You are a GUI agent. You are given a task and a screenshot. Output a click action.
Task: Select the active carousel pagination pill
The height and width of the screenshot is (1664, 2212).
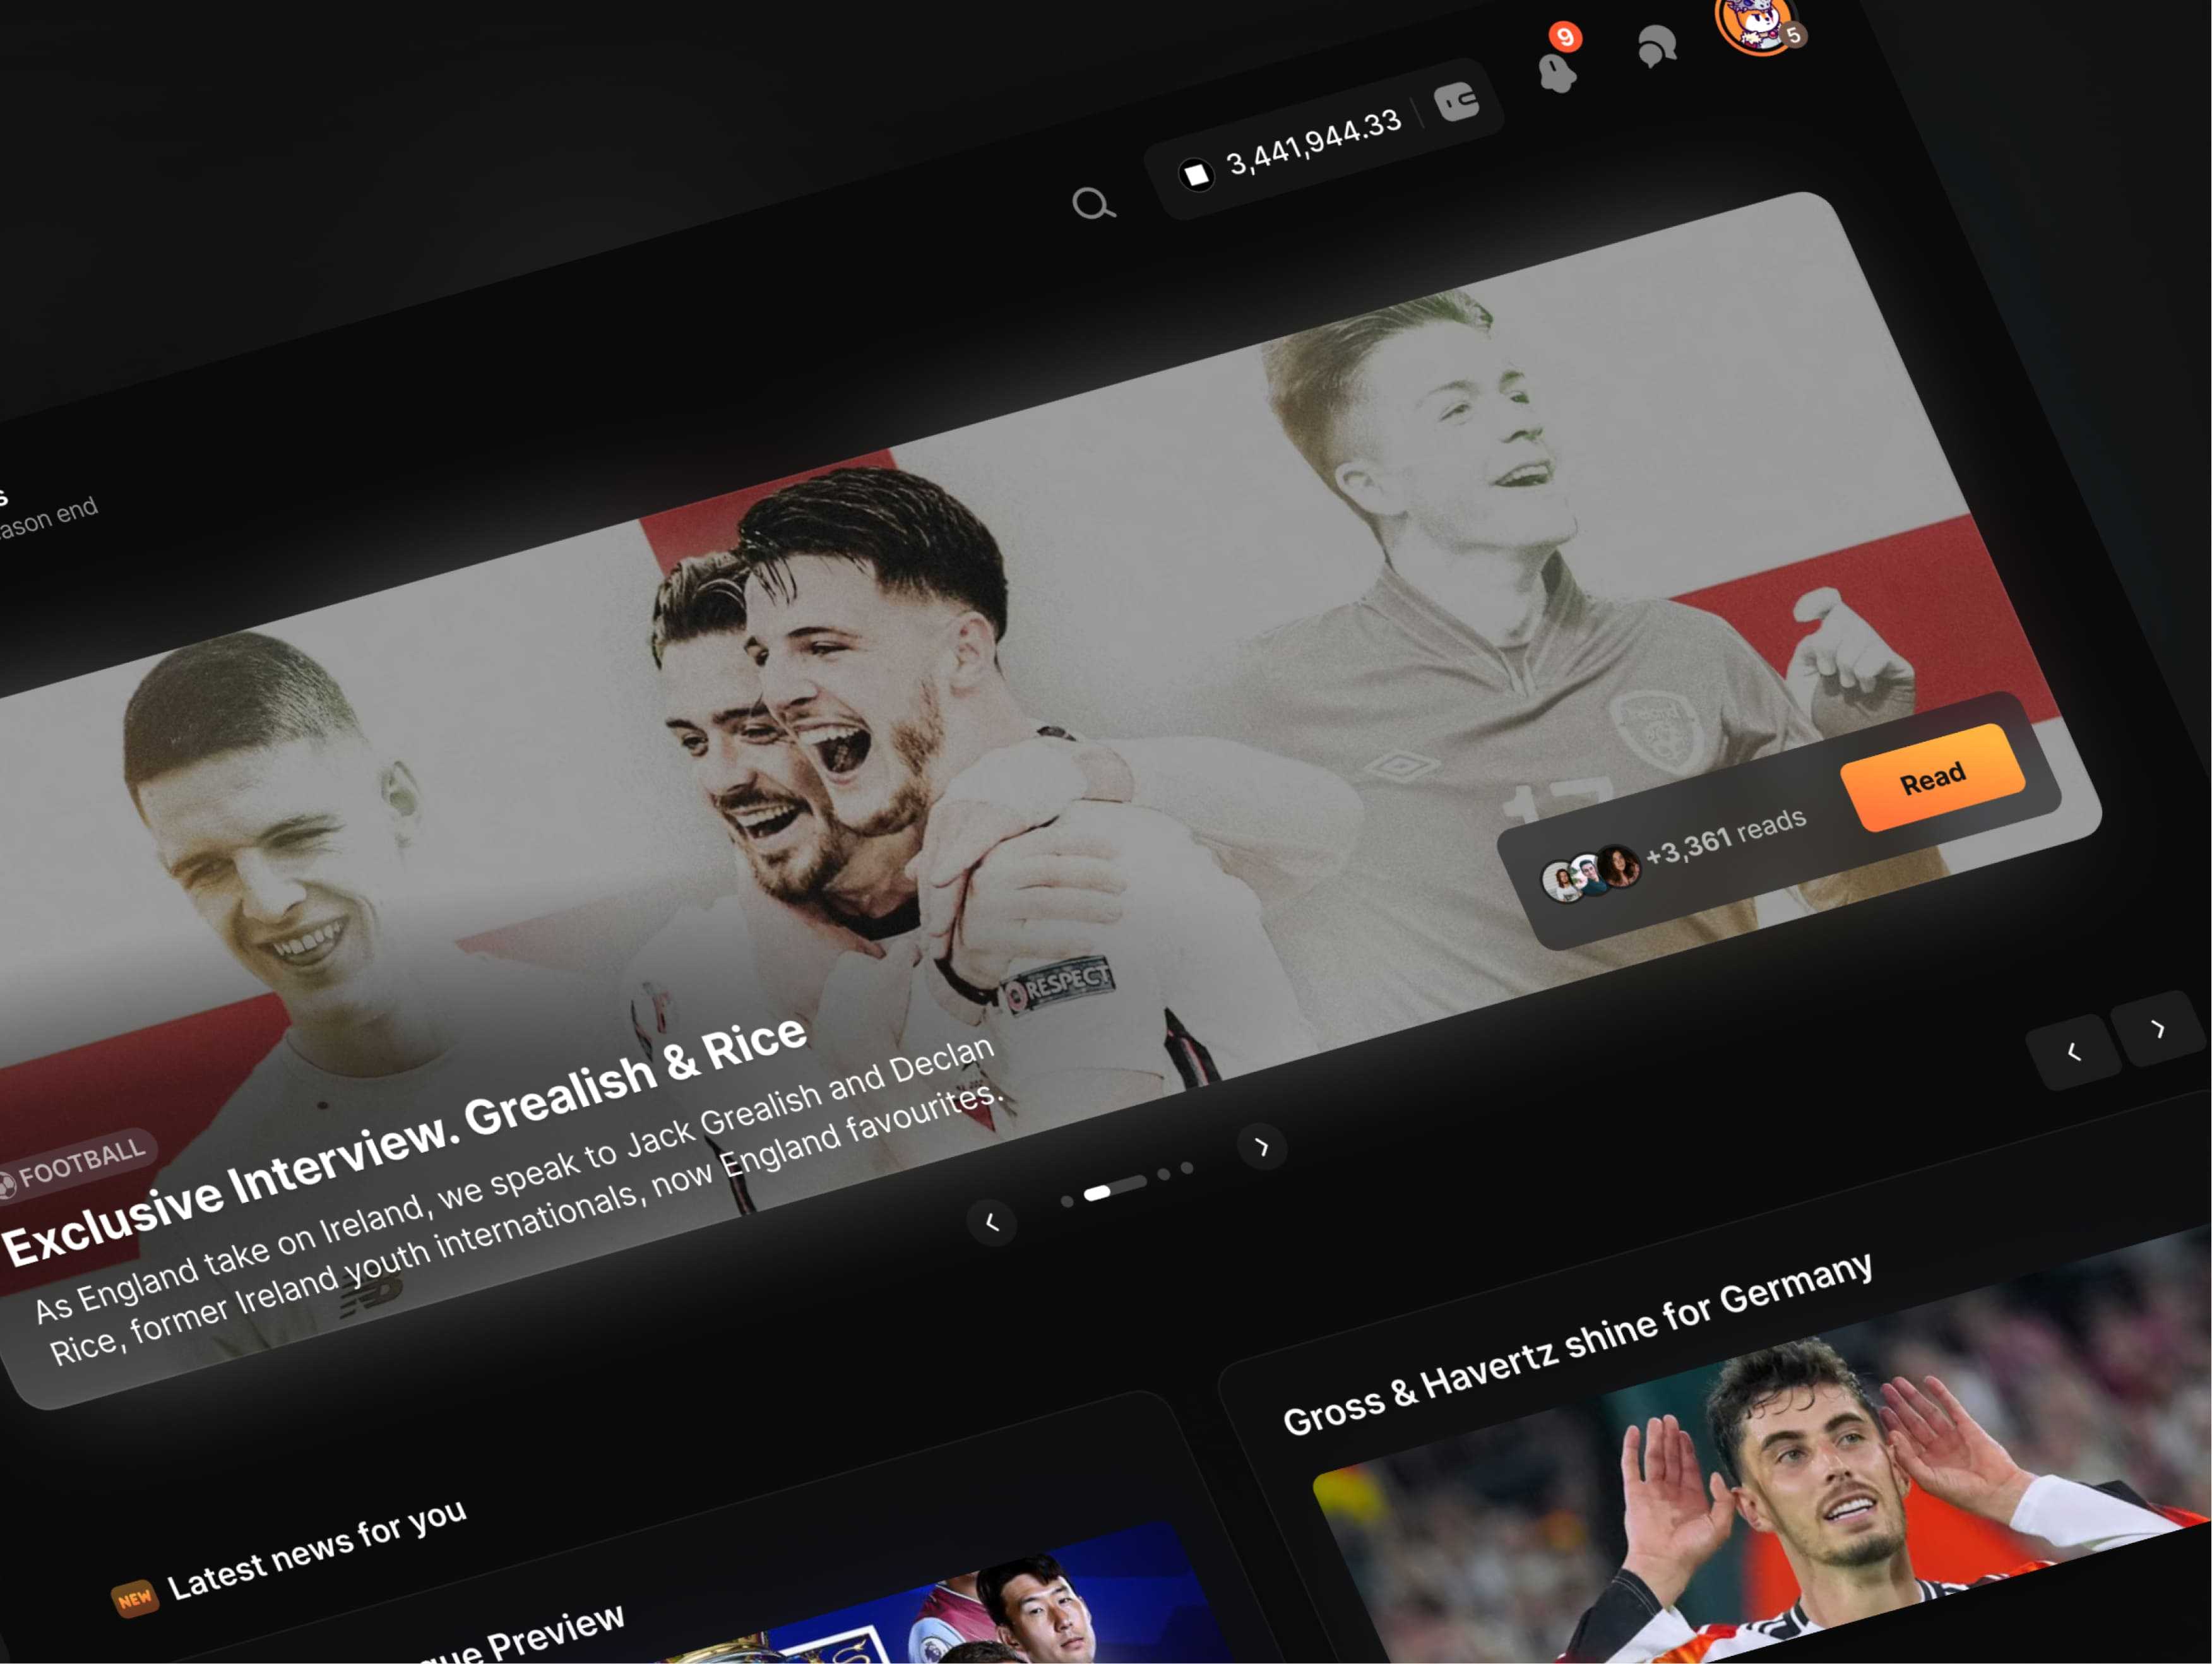pyautogui.click(x=1115, y=1188)
